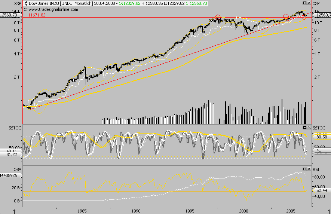Select the right XXP axis label
Screen dimensions: 331x214
[316, 3]
